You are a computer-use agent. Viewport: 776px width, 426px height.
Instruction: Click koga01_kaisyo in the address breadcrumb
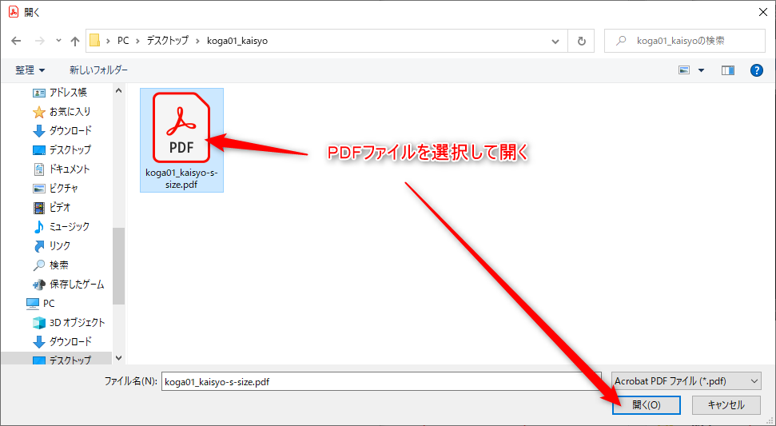coord(237,41)
